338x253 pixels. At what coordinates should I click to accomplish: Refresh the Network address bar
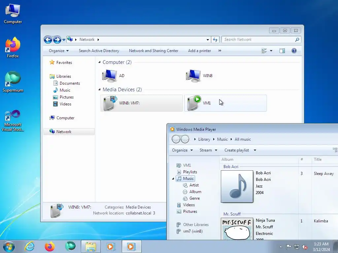click(215, 40)
